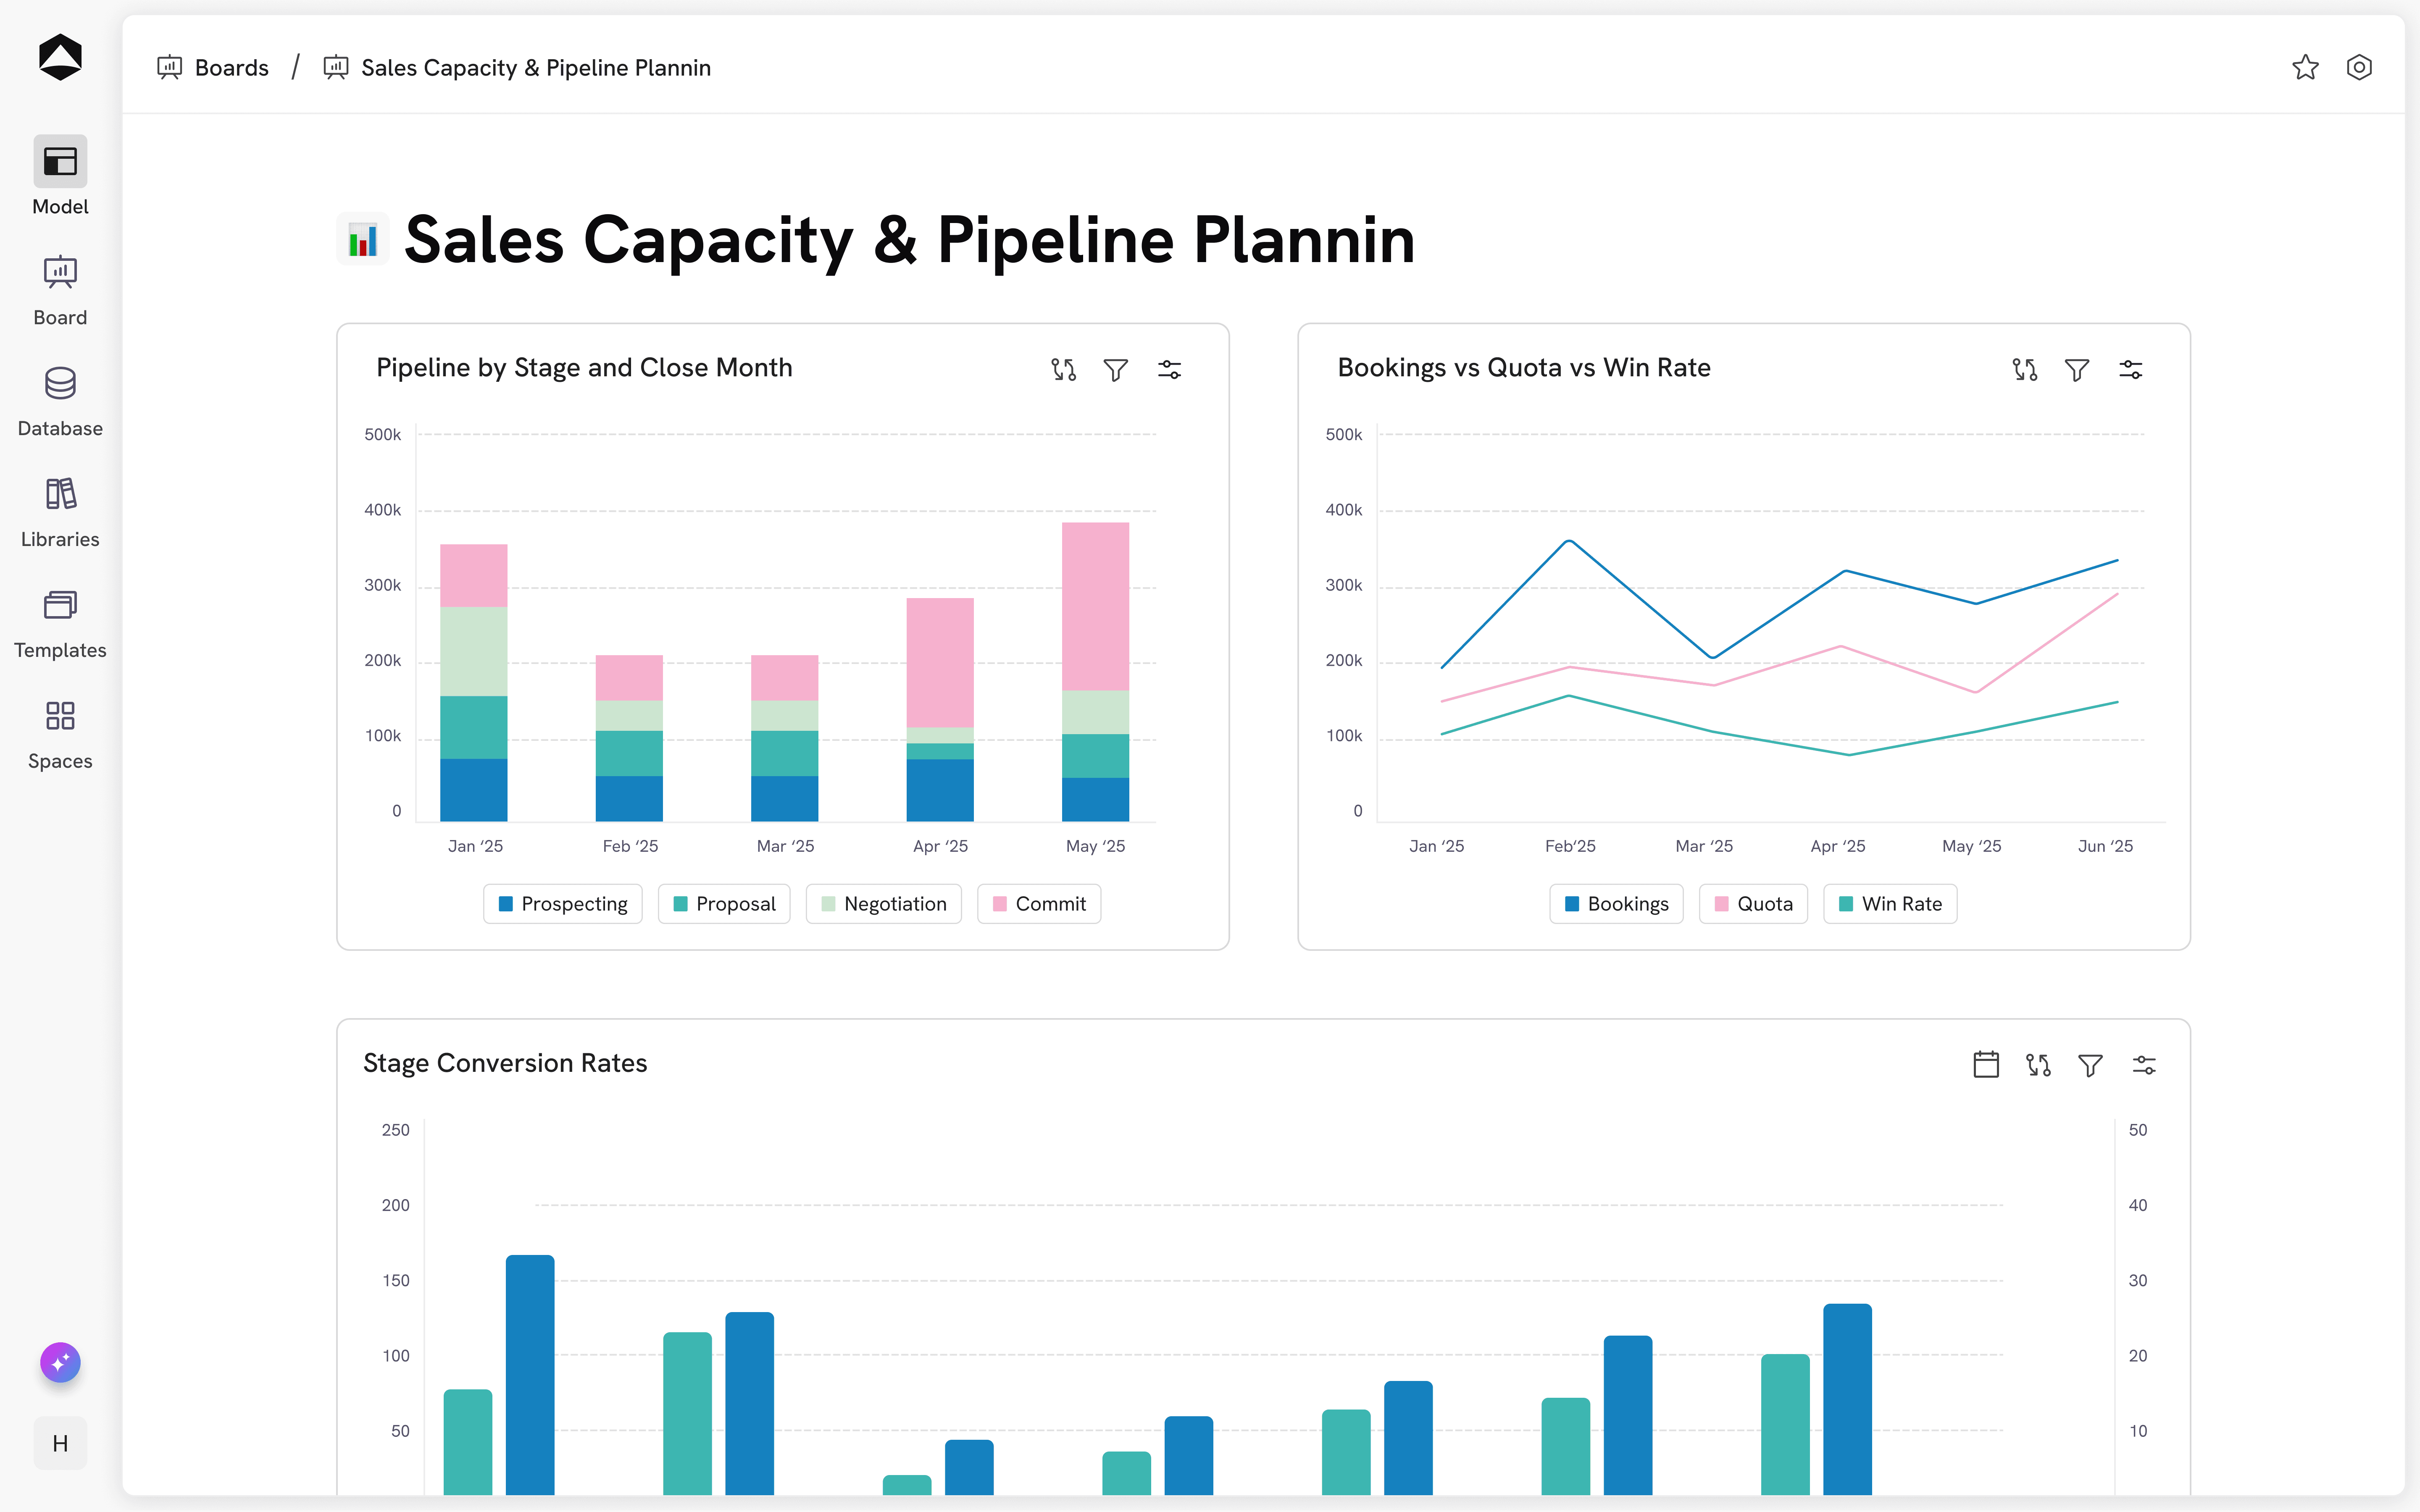Screen dimensions: 2420x1512
Task: Open filter on Pipeline by Stage chart
Action: [1116, 370]
